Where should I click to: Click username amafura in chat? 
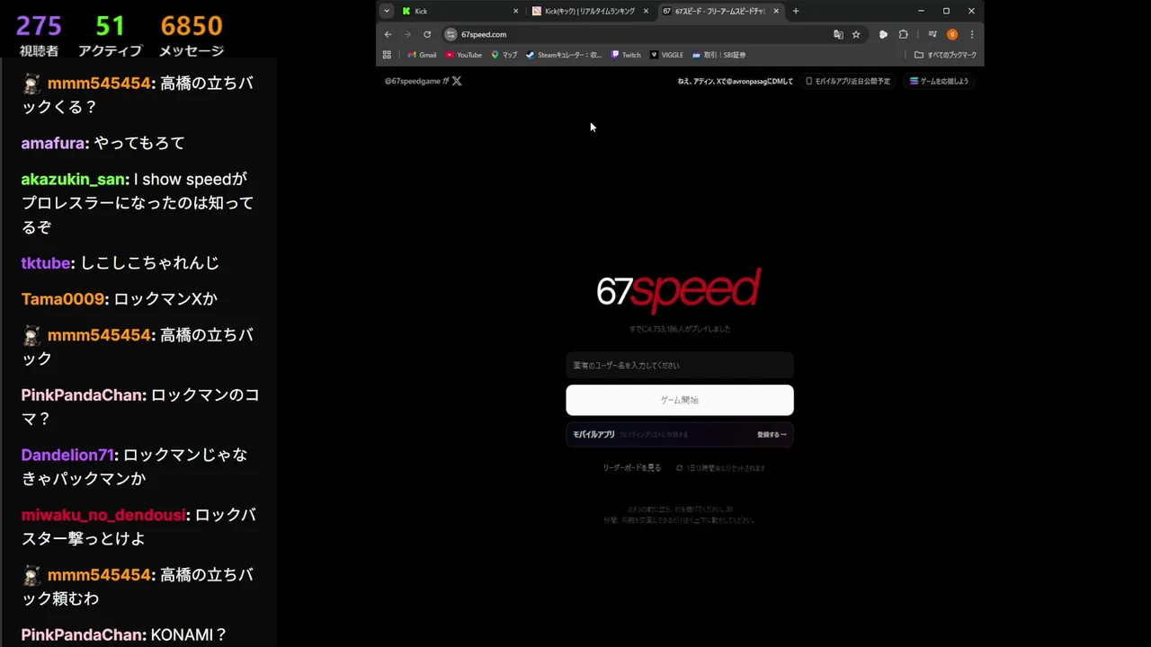click(53, 143)
